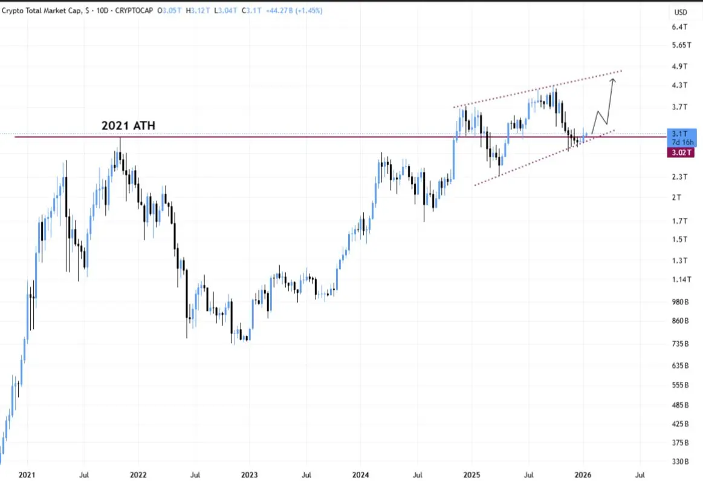Click the 5.65T price axis label

[x=682, y=45]
